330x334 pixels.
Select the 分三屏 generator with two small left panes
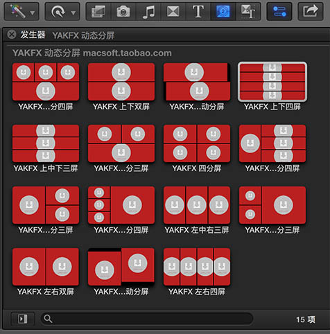pos(272,205)
